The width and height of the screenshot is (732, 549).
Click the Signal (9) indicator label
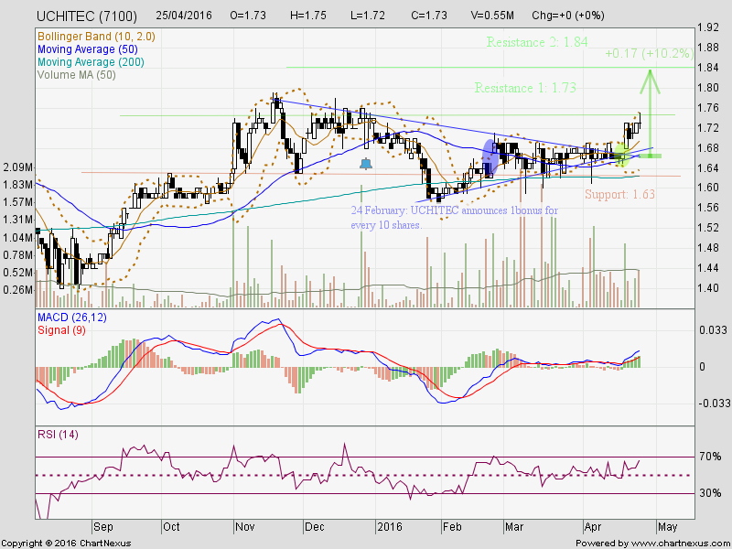point(61,330)
